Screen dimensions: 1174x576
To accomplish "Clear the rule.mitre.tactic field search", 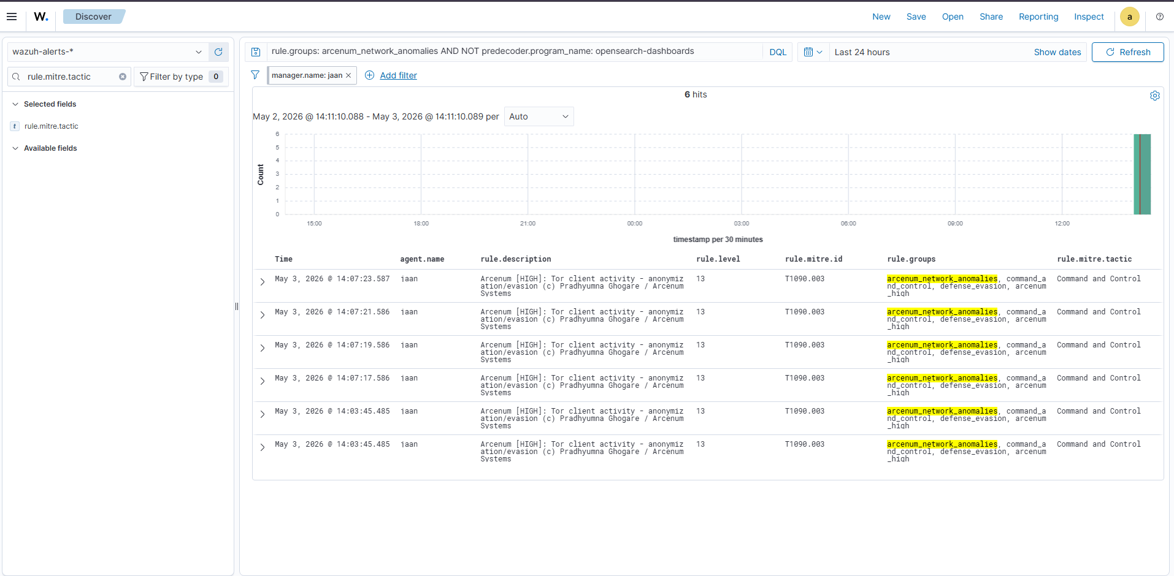I will pos(123,77).
